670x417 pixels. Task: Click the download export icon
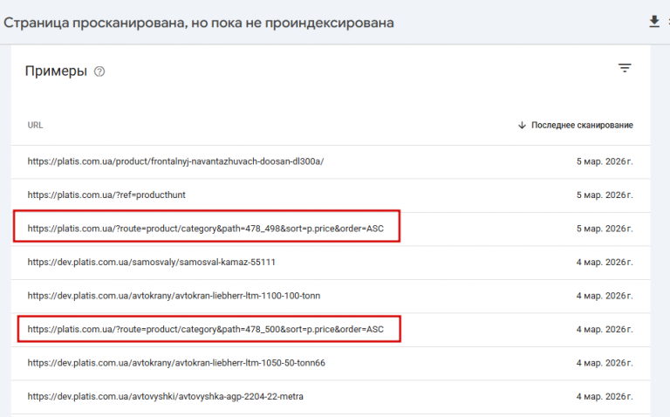click(x=654, y=21)
